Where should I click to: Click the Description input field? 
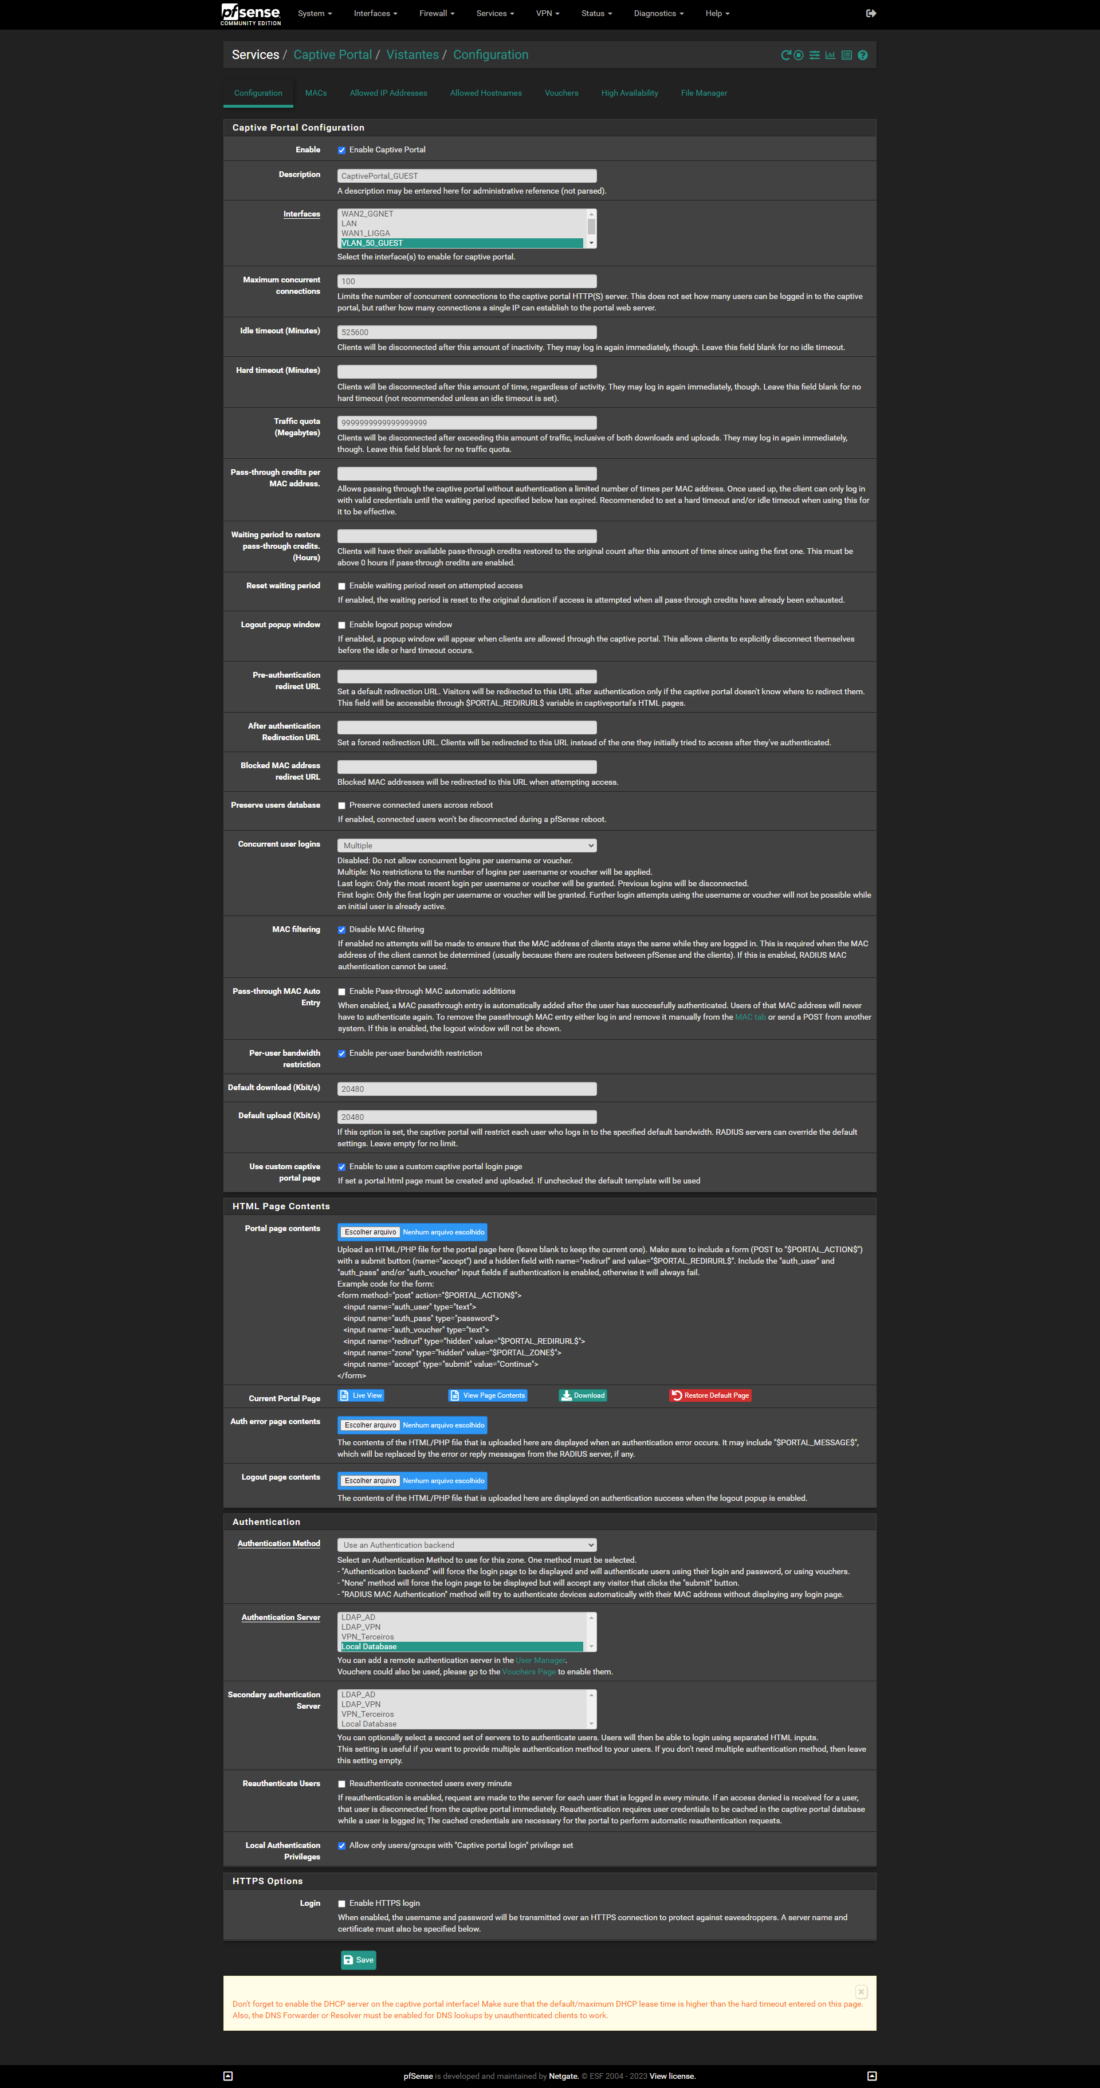click(467, 176)
